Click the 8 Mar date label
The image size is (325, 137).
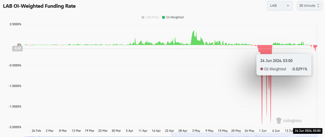point(63,131)
